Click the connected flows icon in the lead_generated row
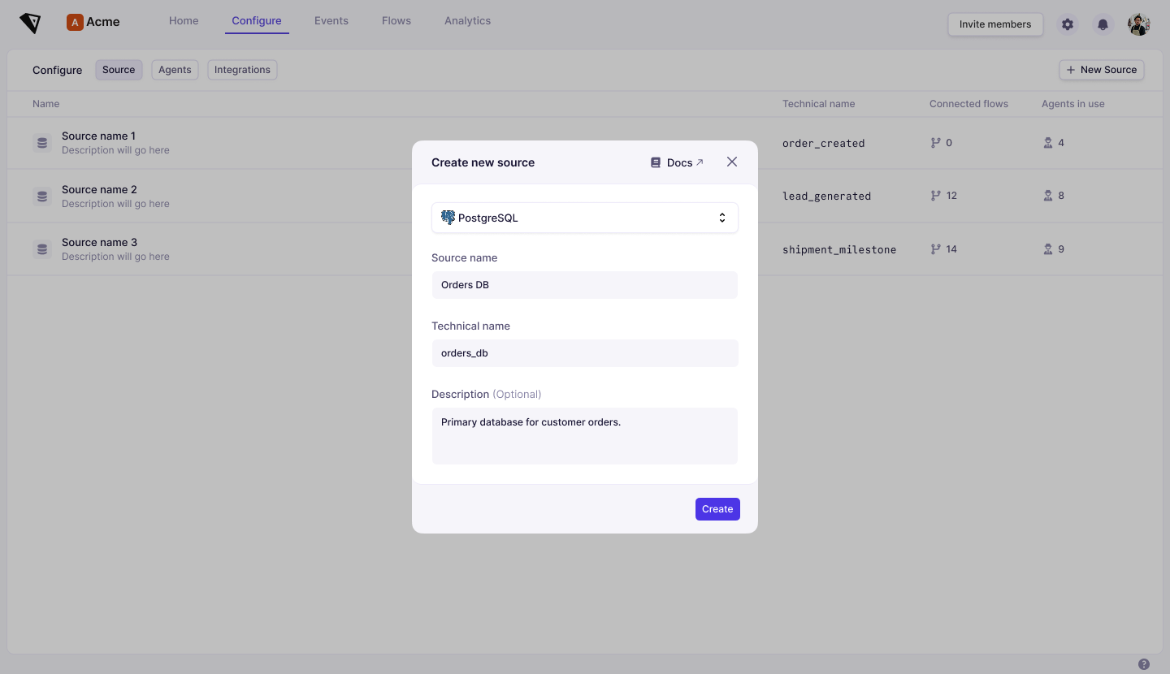Viewport: 1170px width, 674px height. click(935, 196)
